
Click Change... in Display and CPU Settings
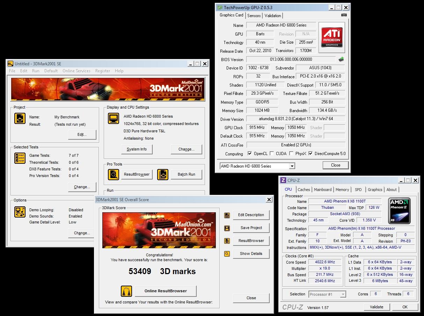pyautogui.click(x=187, y=149)
